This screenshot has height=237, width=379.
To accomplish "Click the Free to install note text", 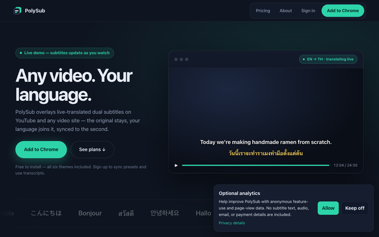I will click(81, 170).
